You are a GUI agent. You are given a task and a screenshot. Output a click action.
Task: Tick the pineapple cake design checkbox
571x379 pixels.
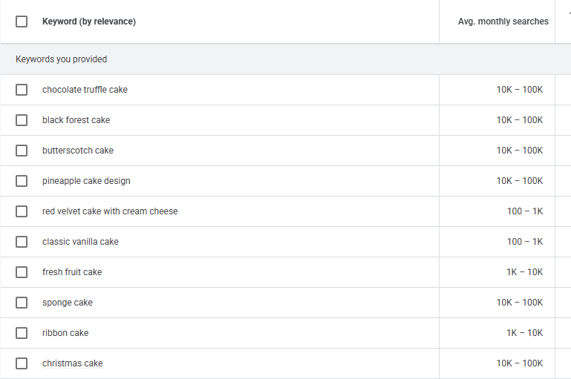(x=22, y=181)
